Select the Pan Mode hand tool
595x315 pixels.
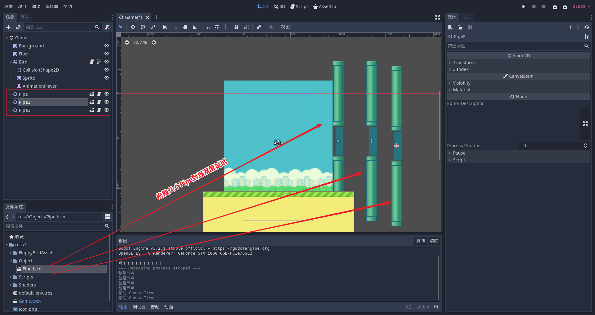[x=185, y=27]
